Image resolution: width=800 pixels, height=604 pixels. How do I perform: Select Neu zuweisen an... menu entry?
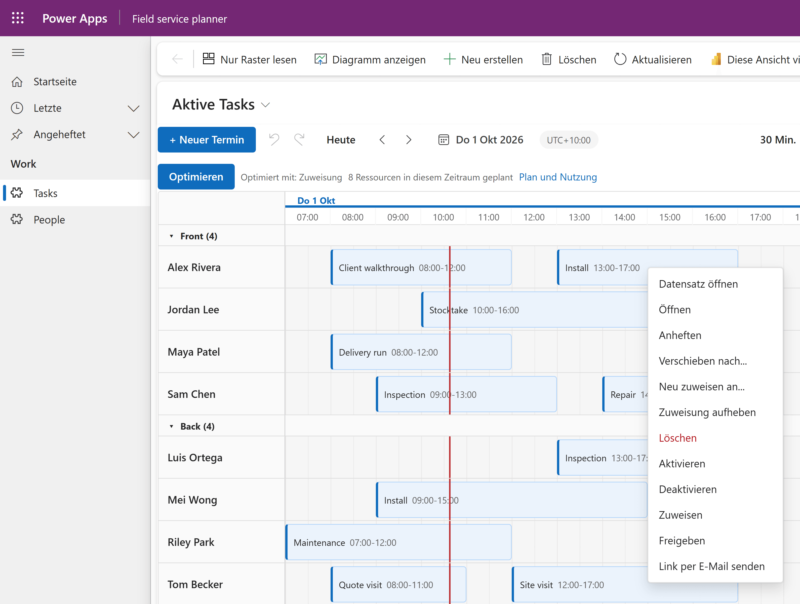point(715,387)
